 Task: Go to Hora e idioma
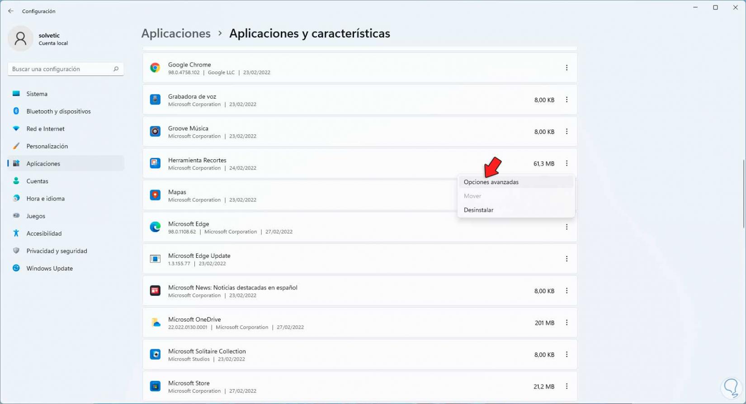[66, 199]
